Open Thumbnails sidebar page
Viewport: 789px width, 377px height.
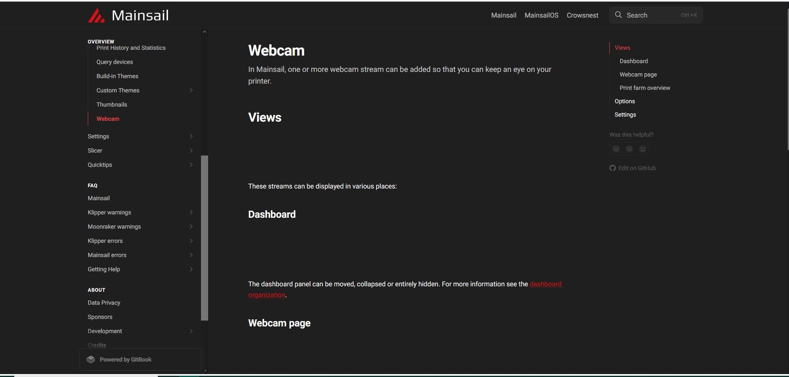[x=112, y=104]
